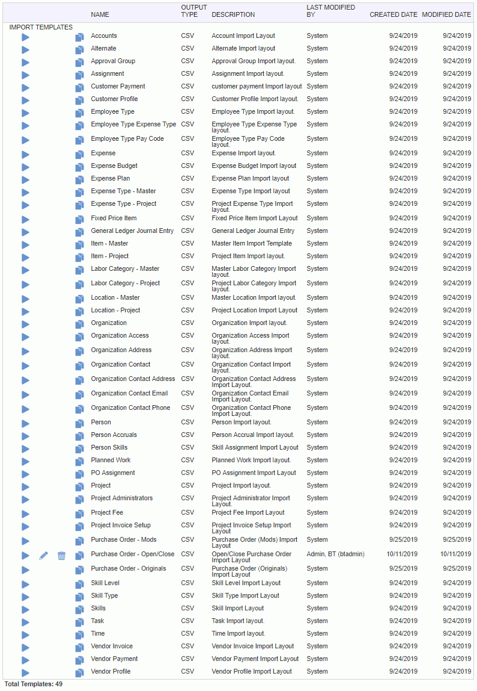Copy the Expense Plan template
Viewport: 477px width, 691px height.
point(79,180)
